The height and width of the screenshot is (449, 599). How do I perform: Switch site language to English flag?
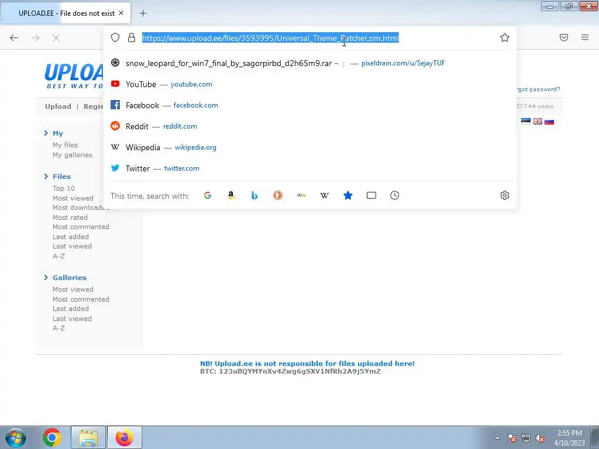click(x=538, y=122)
